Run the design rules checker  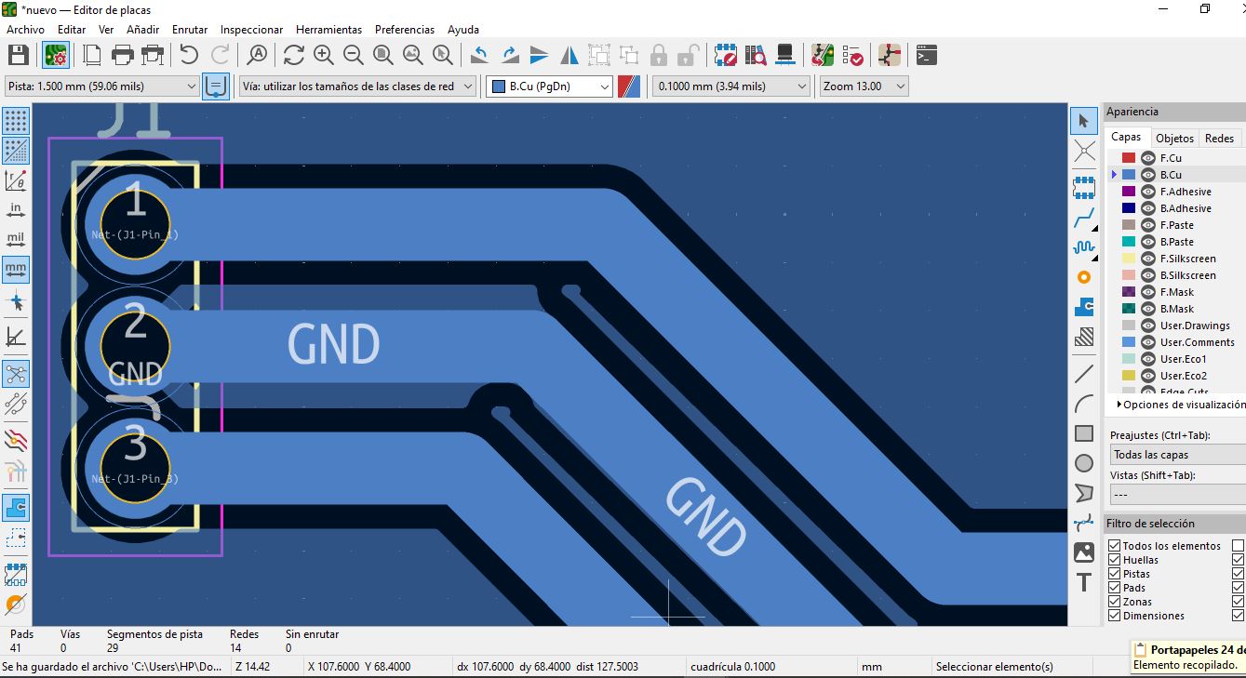point(852,55)
